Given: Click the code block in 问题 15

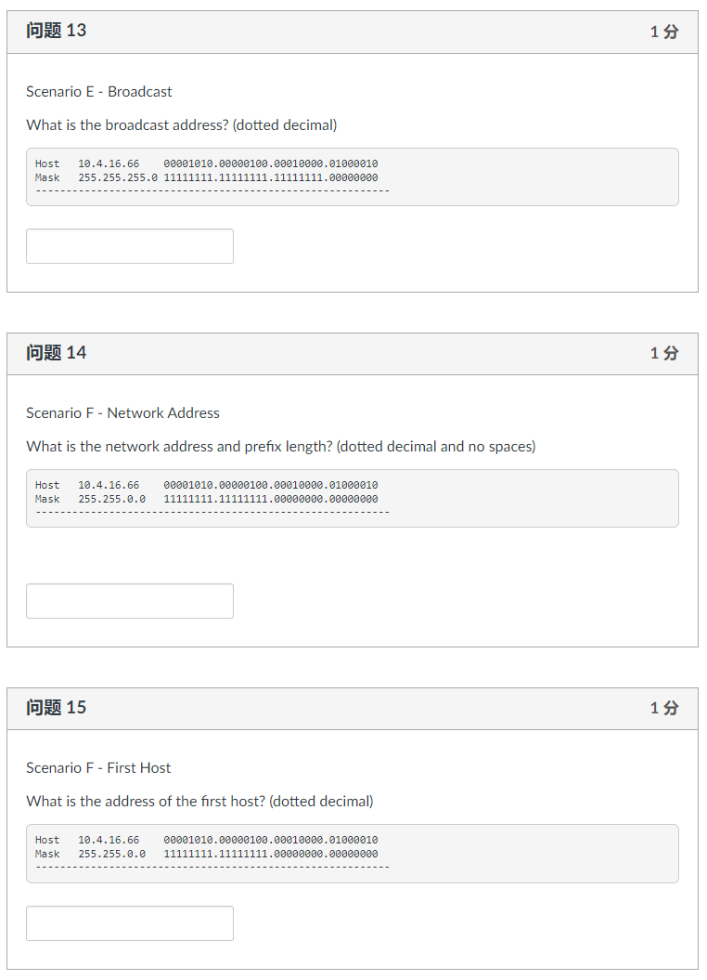Looking at the screenshot, I should [351, 853].
